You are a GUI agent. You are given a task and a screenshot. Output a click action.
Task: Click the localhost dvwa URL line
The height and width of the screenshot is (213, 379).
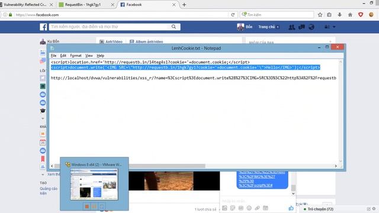(194, 78)
